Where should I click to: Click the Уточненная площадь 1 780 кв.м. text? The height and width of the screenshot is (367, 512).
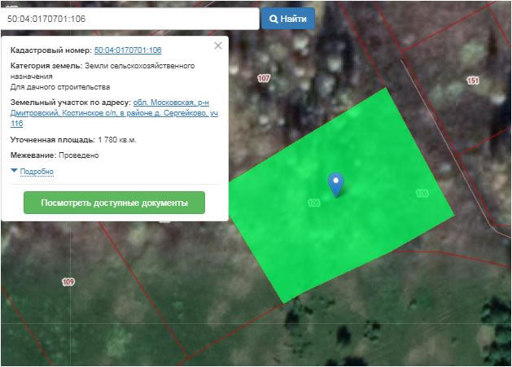click(x=73, y=140)
